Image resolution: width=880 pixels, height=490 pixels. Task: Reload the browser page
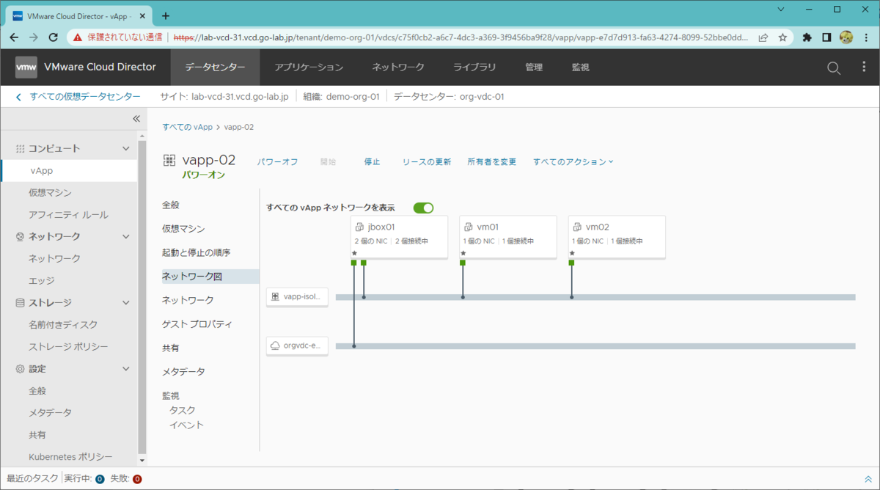coord(53,37)
